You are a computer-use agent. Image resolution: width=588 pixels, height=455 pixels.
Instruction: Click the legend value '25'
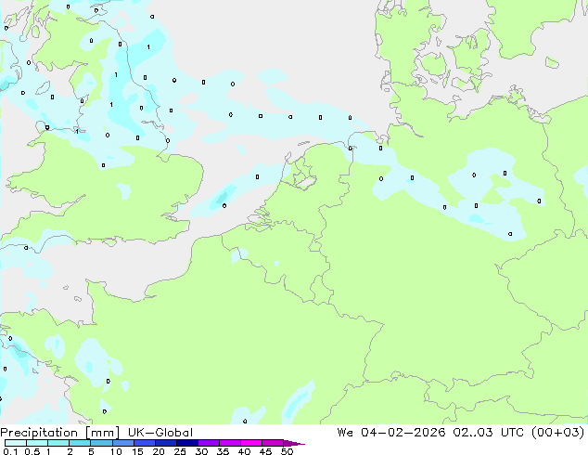180,451
